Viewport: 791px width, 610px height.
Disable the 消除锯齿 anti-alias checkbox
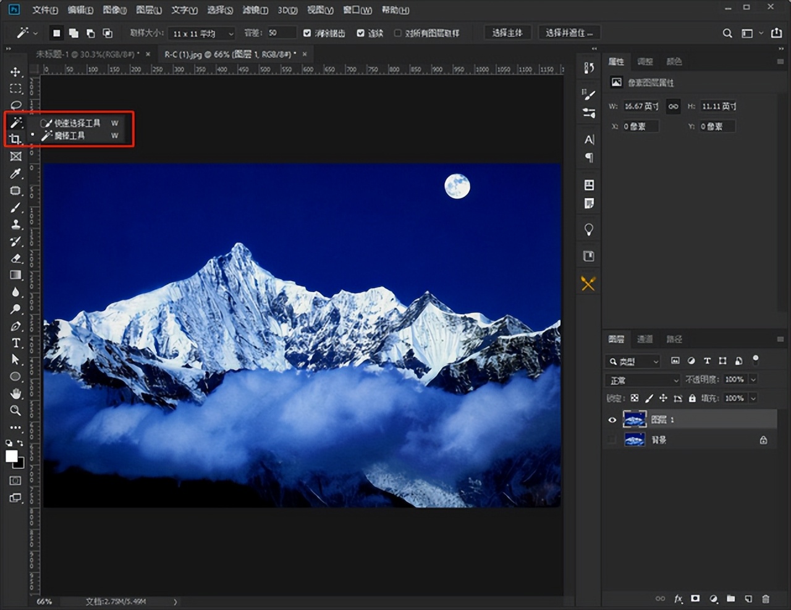307,33
